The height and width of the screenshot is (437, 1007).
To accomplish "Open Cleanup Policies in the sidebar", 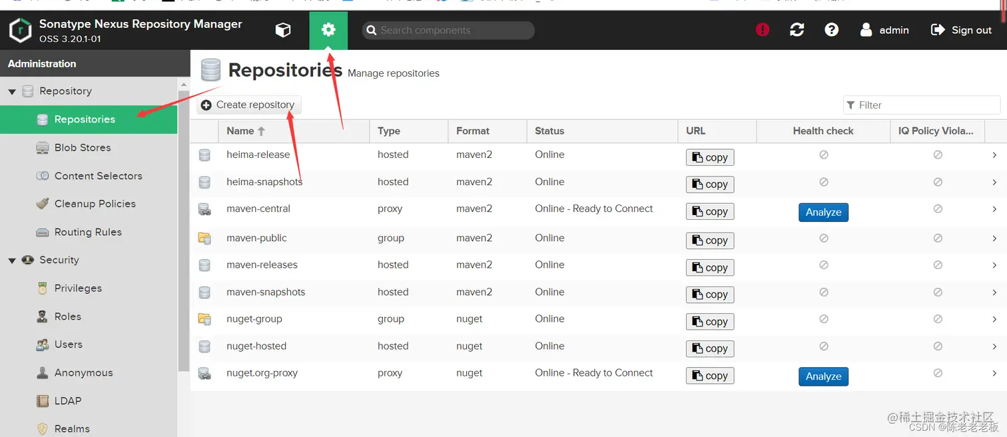I will (x=89, y=204).
